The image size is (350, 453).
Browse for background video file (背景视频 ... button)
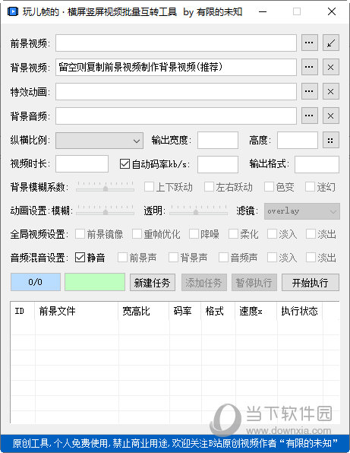309,67
